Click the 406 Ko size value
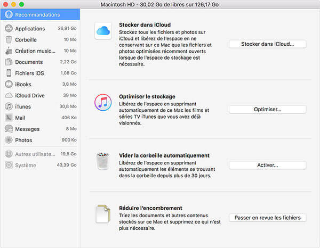Image resolution: width=320 pixels, height=248 pixels. tap(69, 118)
